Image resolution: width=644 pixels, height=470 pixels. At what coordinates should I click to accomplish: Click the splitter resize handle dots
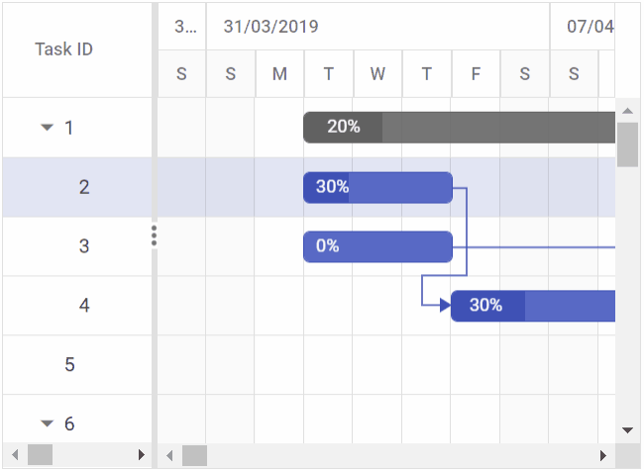(154, 235)
